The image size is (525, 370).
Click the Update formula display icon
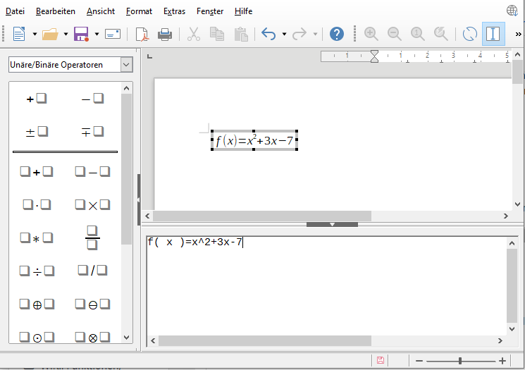click(x=469, y=34)
